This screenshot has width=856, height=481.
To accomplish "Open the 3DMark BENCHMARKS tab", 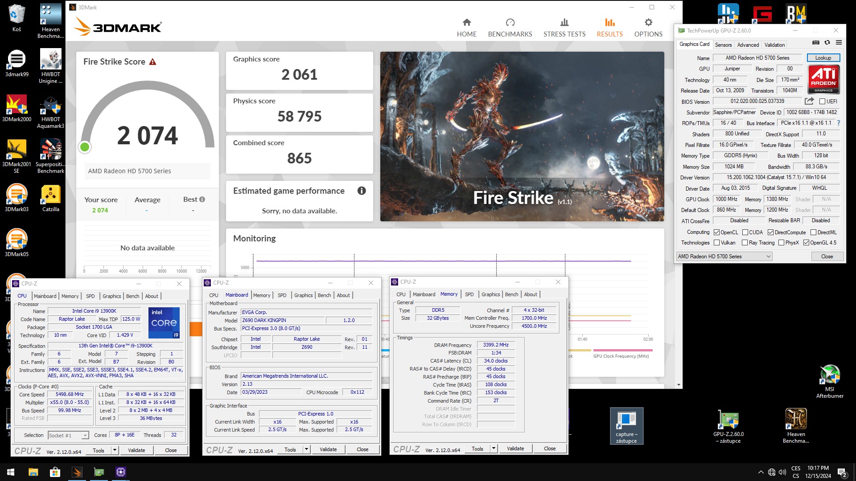I will point(510,28).
